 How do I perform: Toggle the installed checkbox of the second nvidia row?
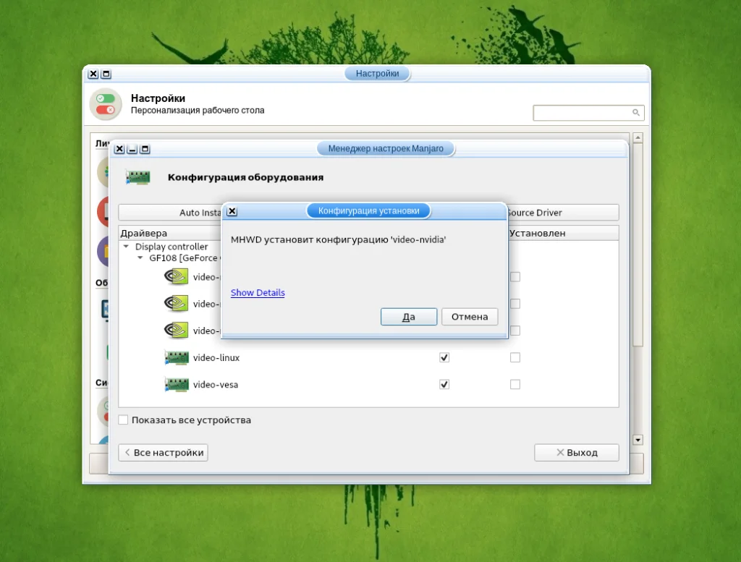click(x=515, y=304)
